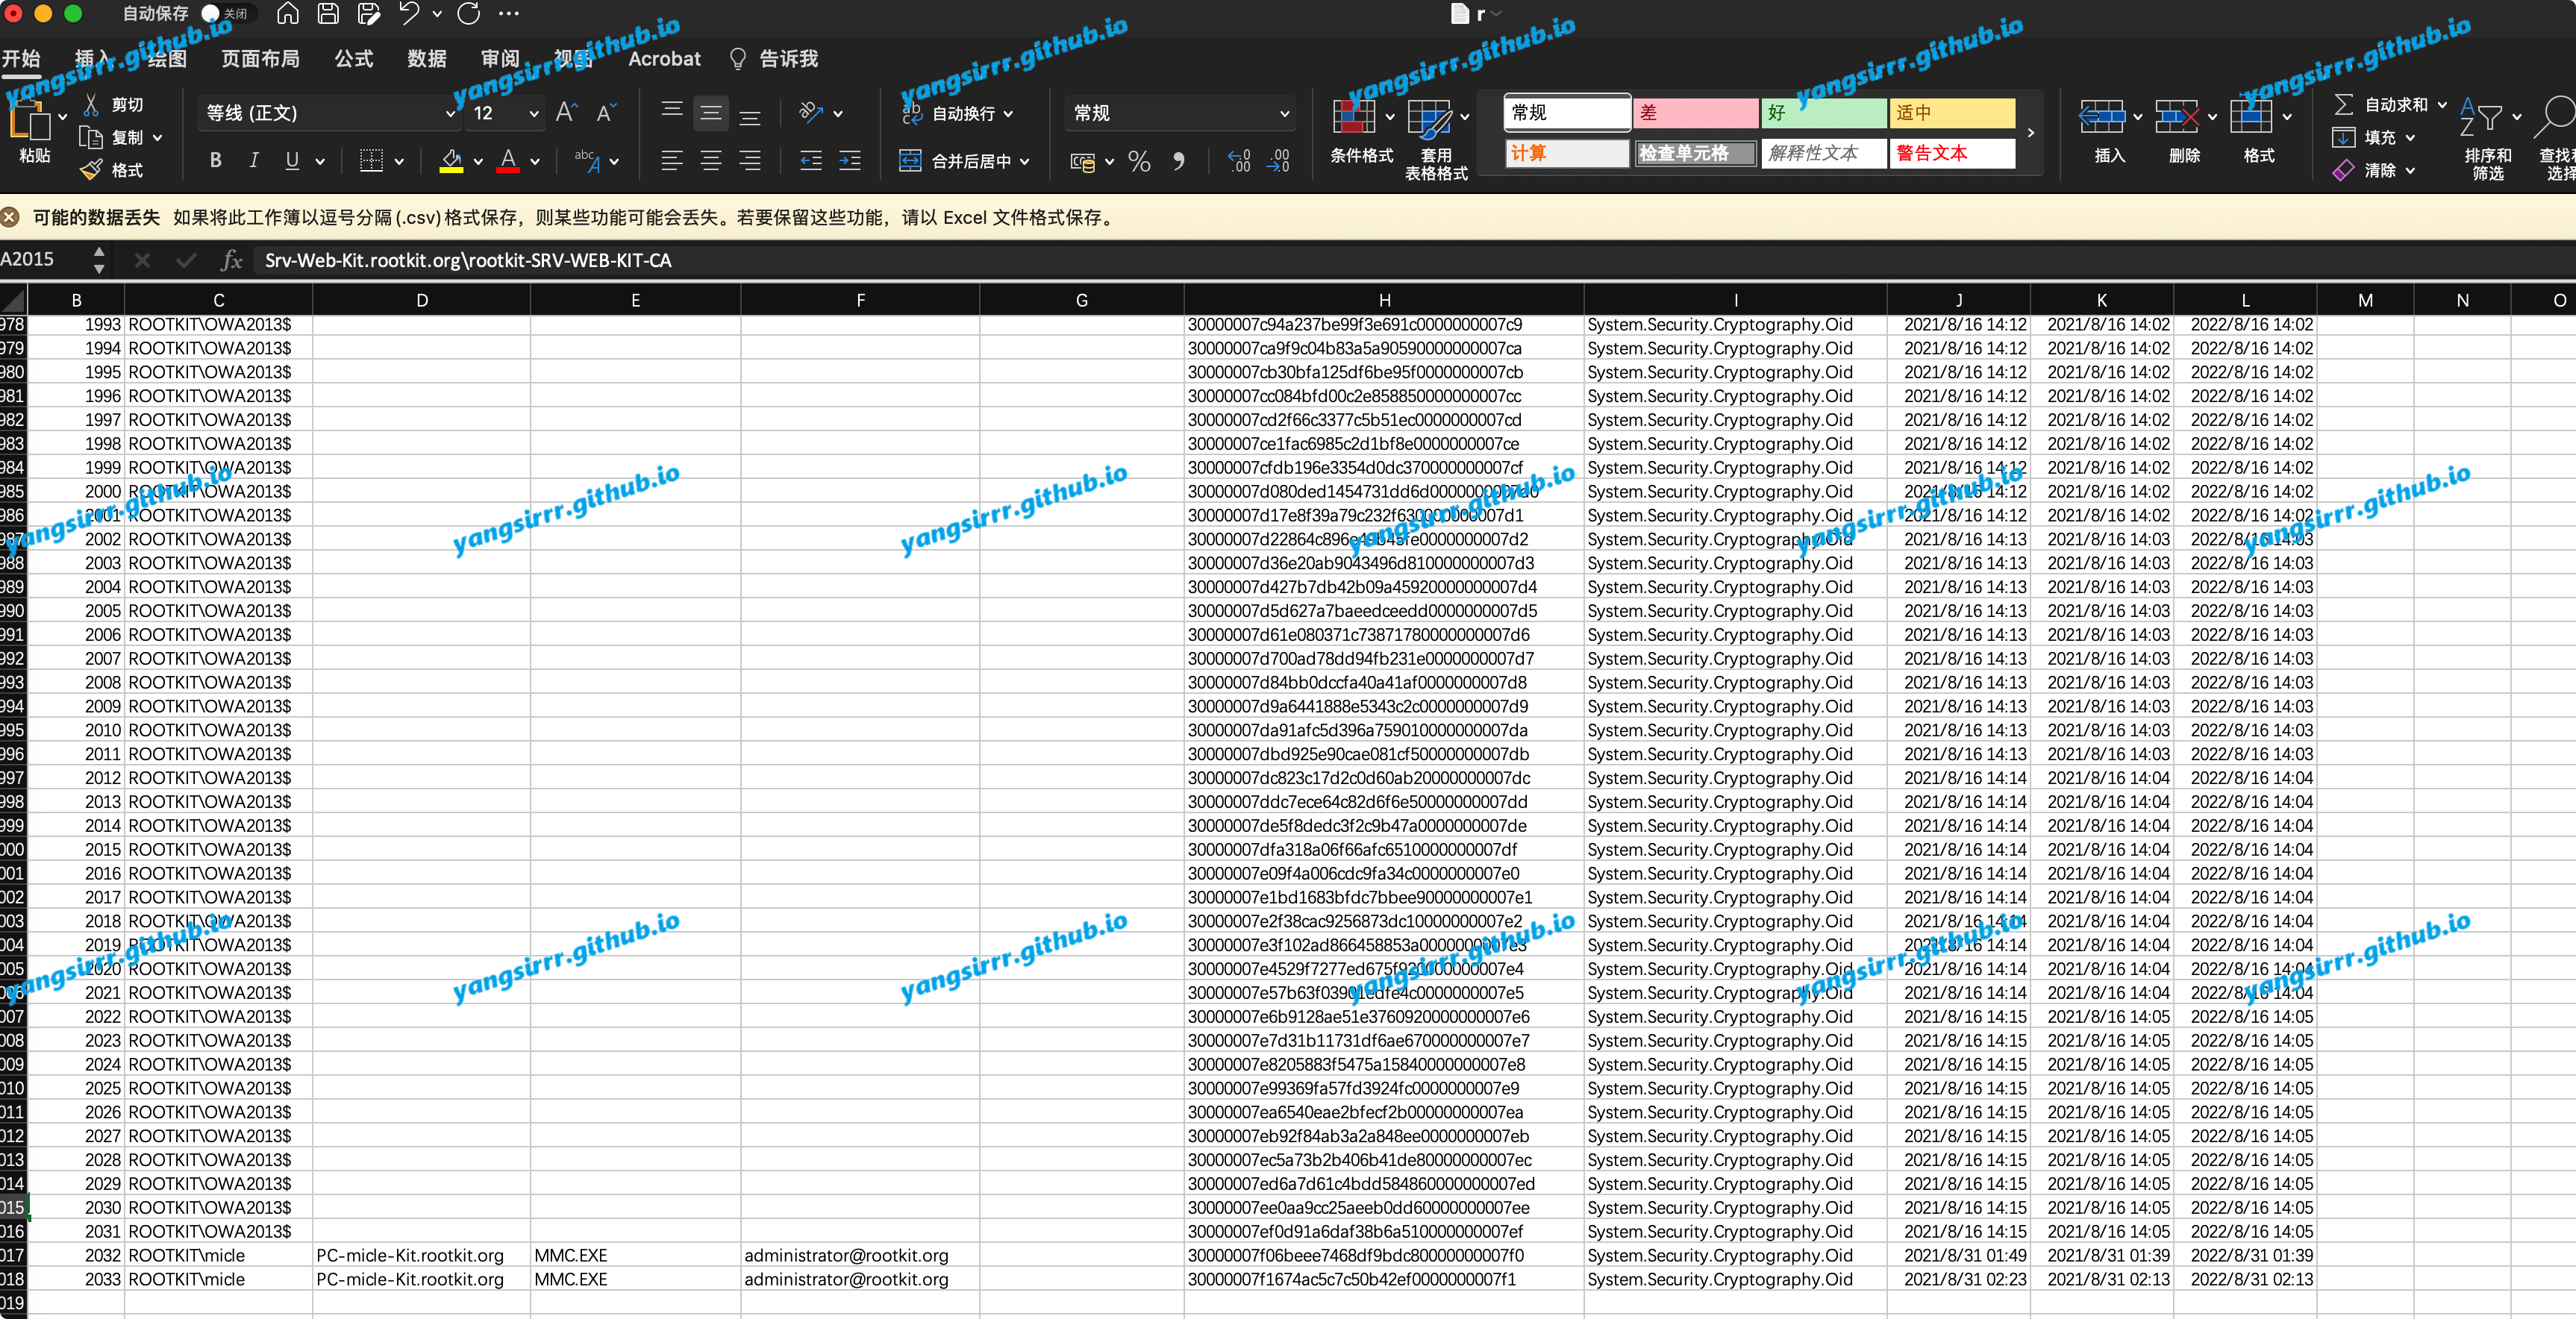Toggle Wrap Text (自动换行)
The width and height of the screenshot is (2576, 1319).
tap(957, 114)
